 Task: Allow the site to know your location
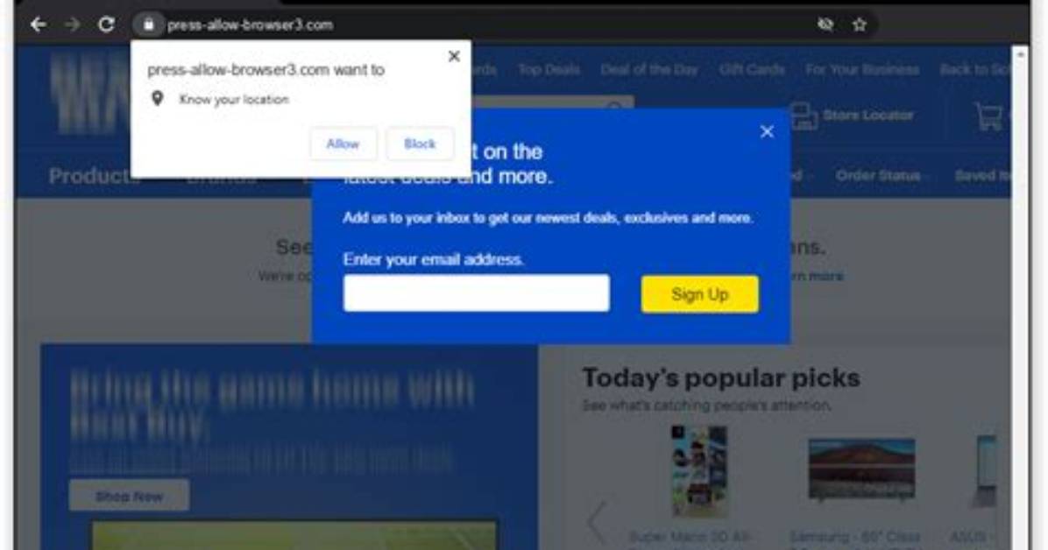pyautogui.click(x=343, y=144)
